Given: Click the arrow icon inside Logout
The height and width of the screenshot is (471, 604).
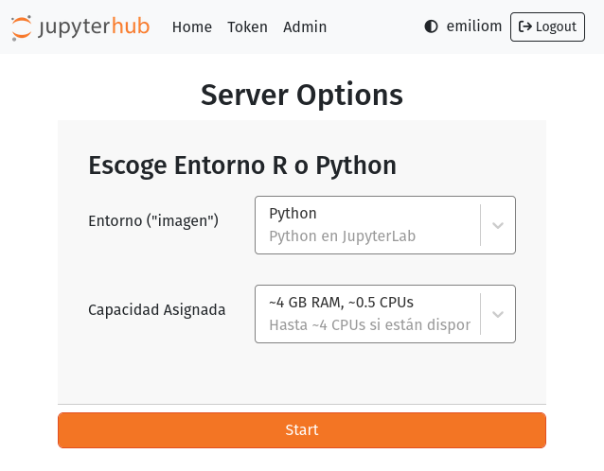Looking at the screenshot, I should (x=525, y=26).
